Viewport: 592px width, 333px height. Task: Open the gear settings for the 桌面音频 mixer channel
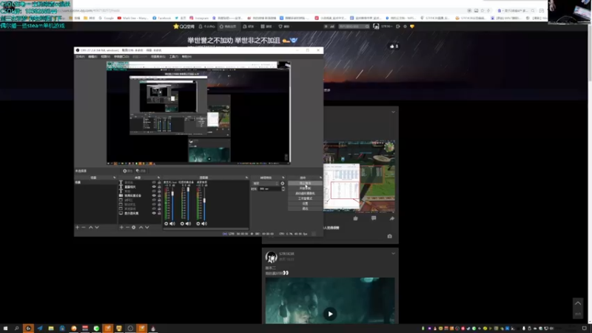pos(198,223)
